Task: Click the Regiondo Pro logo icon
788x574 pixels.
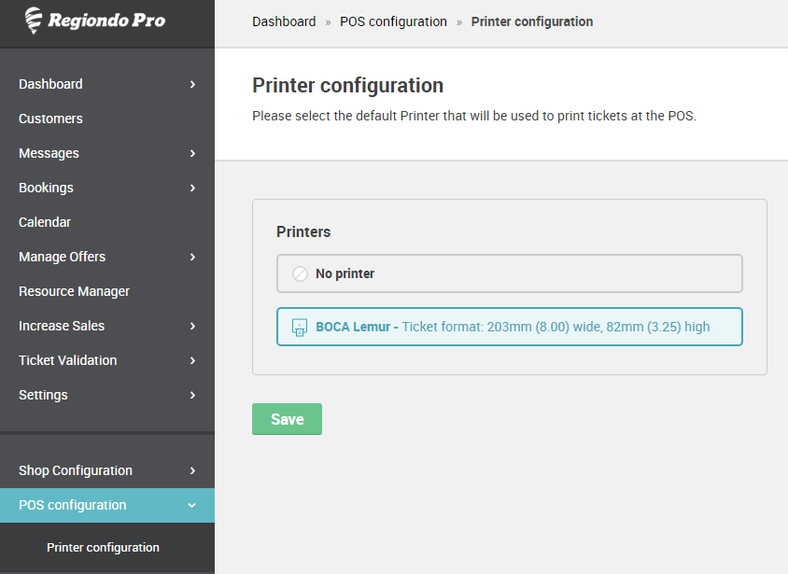Action: click(x=34, y=21)
